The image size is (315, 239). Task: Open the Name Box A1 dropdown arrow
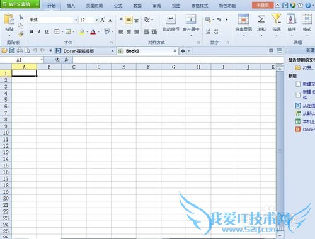pyautogui.click(x=42, y=60)
